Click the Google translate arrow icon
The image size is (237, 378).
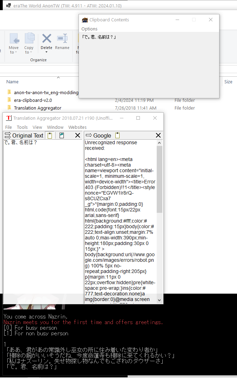(89, 135)
